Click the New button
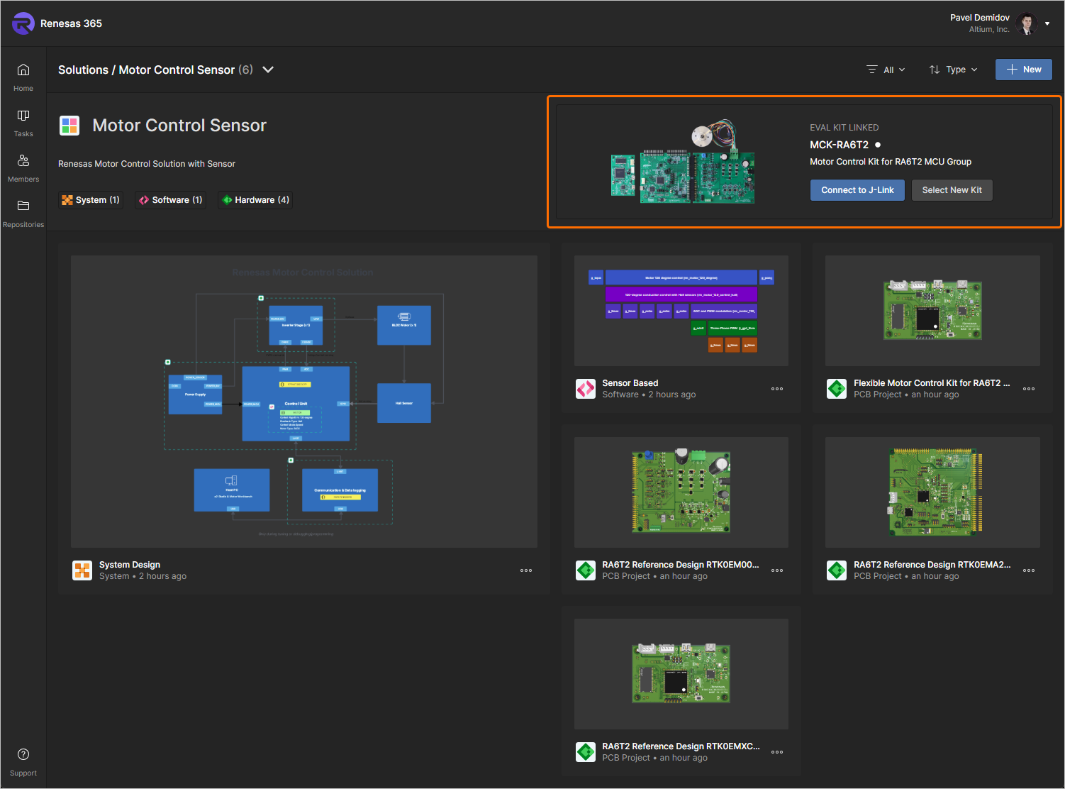This screenshot has height=789, width=1065. pos(1023,70)
